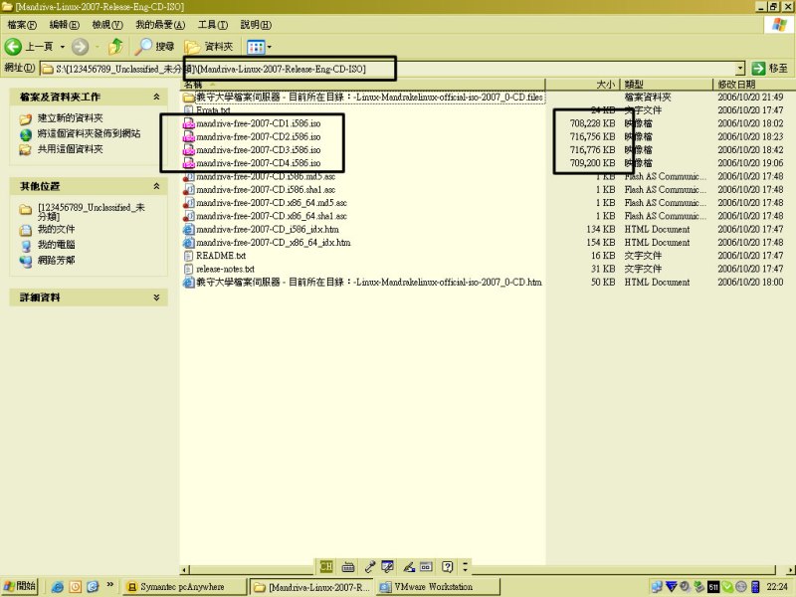Click Internet Explorer quick launch icon
This screenshot has width=796, height=597.
point(58,587)
